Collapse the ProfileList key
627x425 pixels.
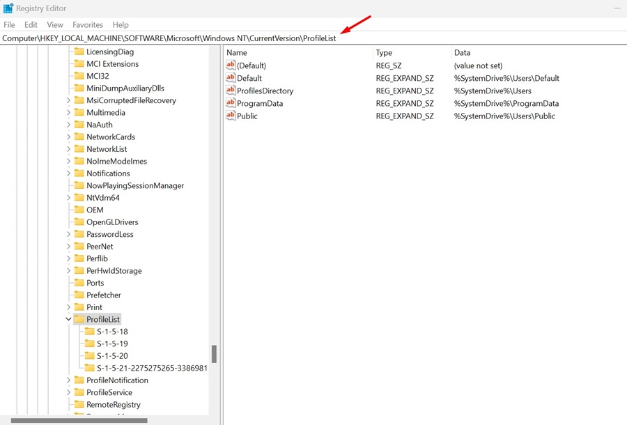pyautogui.click(x=68, y=319)
